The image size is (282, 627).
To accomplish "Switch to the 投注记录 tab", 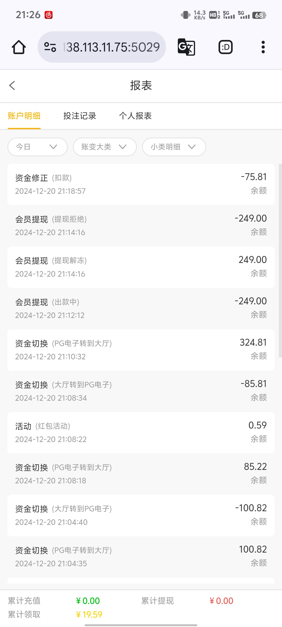I will pos(80,116).
